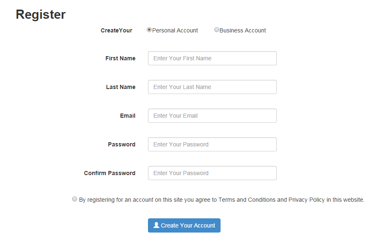The width and height of the screenshot is (381, 240).
Task: Click inside the Email field
Action: click(x=212, y=116)
